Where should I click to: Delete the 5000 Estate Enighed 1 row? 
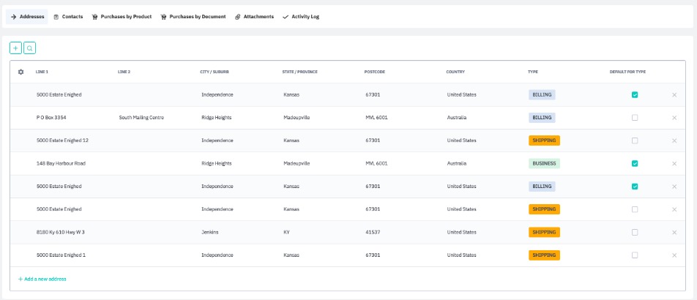click(674, 255)
